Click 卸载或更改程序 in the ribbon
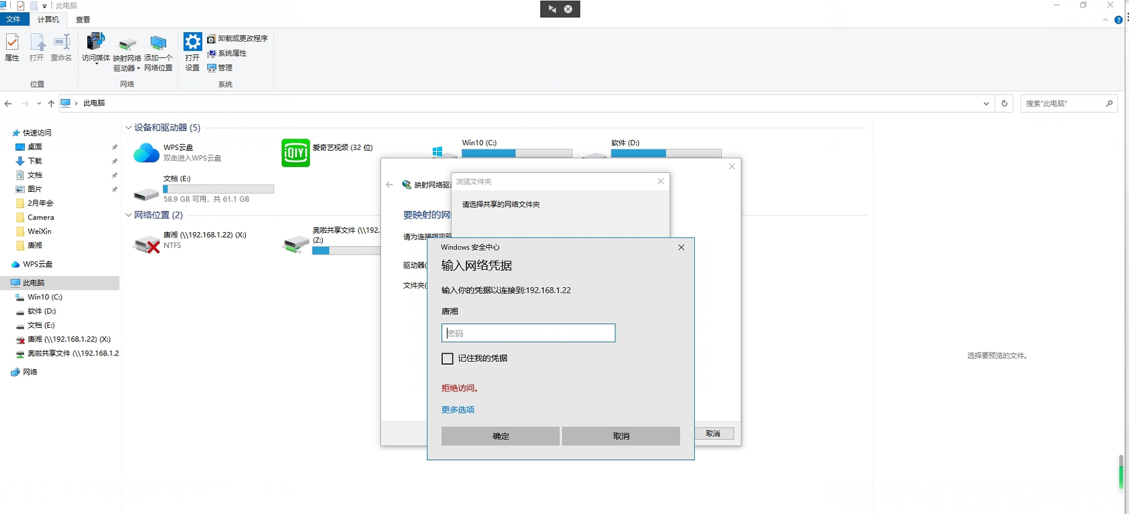 tap(237, 39)
